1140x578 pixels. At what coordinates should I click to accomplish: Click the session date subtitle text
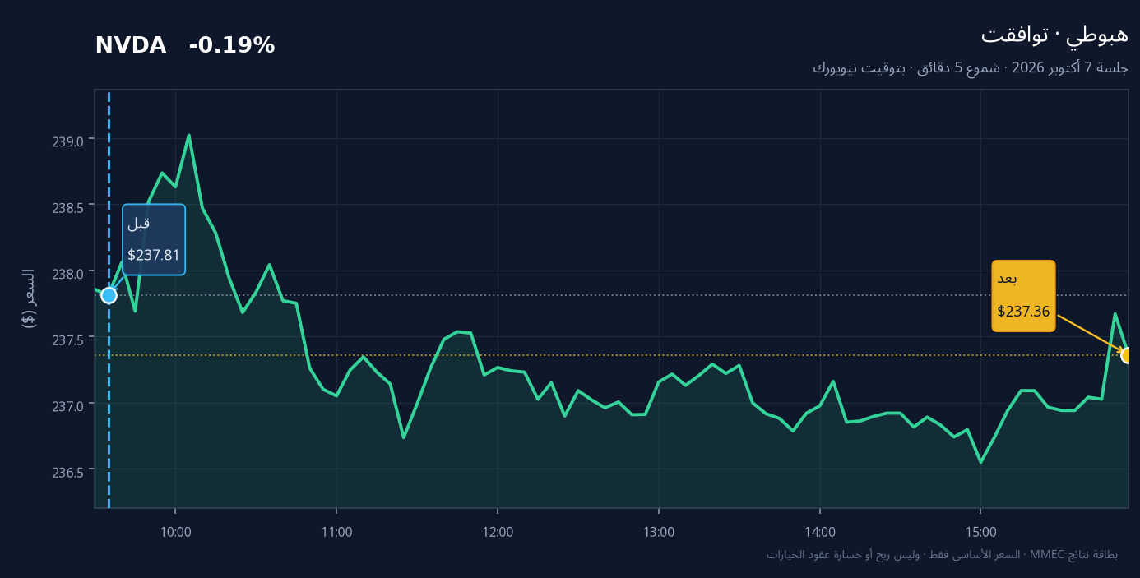coord(971,67)
